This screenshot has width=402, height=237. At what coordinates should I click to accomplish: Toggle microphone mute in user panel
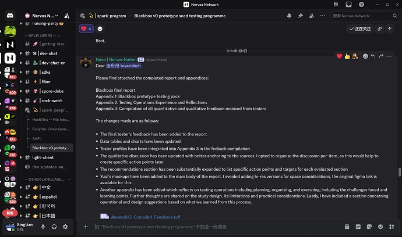coord(43,226)
